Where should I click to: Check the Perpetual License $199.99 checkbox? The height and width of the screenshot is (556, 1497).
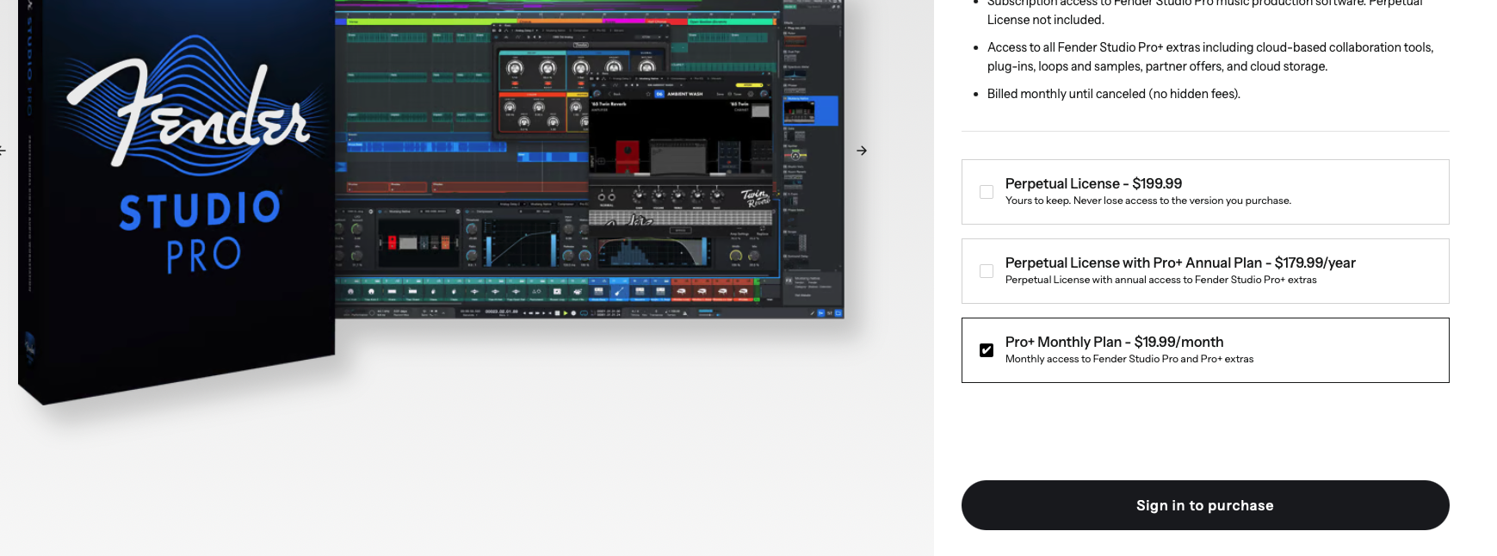click(987, 192)
